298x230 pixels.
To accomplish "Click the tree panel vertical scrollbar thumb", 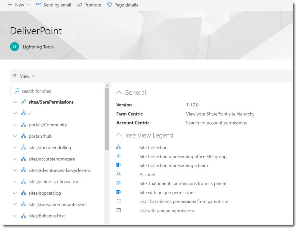I will [107, 119].
